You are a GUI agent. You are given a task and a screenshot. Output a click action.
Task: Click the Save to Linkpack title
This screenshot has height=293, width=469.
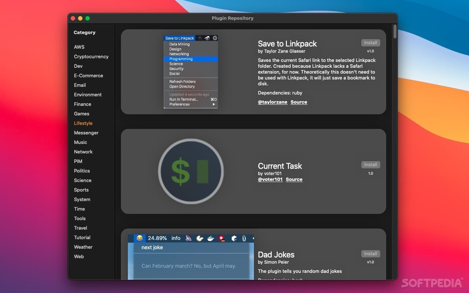tap(287, 44)
